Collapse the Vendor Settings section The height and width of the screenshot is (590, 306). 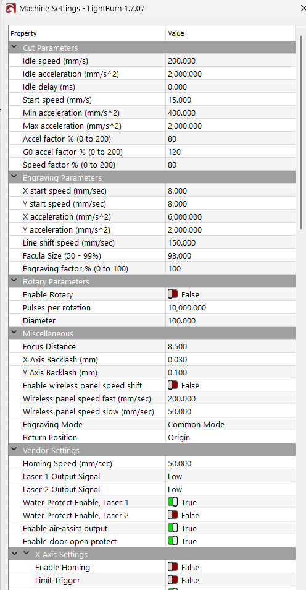pos(14,450)
